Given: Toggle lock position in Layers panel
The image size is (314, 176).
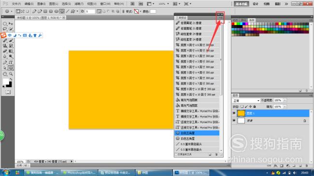Looking at the screenshot, I should [250, 107].
